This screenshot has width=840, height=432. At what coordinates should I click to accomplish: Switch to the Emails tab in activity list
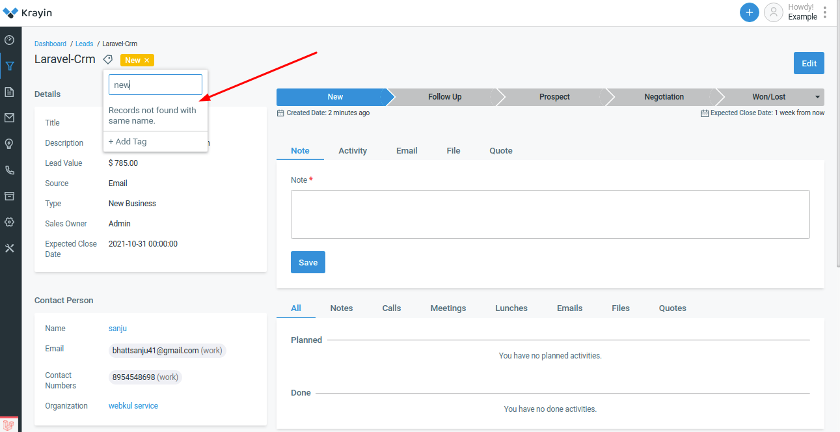coord(569,308)
